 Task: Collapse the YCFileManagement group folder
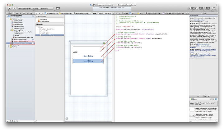tap(9, 19)
